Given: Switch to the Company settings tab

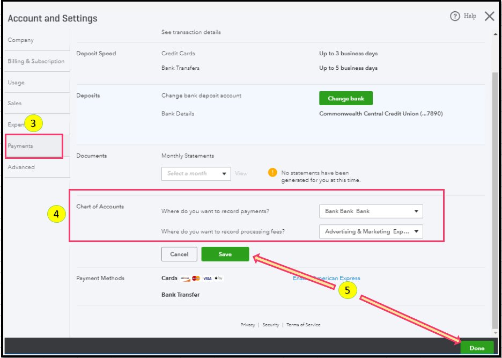Looking at the screenshot, I should 21,40.
